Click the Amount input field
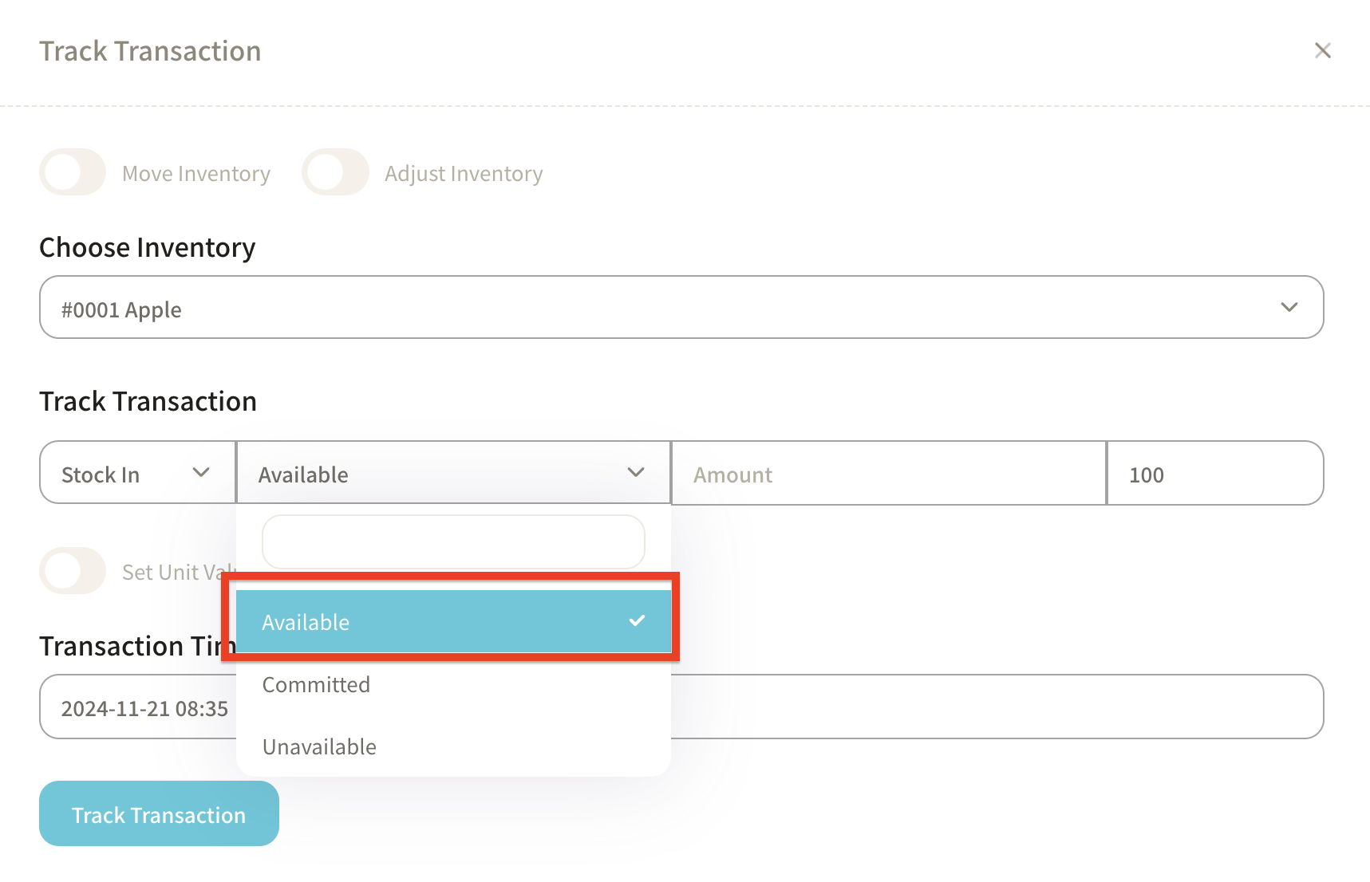The width and height of the screenshot is (1370, 882). click(887, 474)
